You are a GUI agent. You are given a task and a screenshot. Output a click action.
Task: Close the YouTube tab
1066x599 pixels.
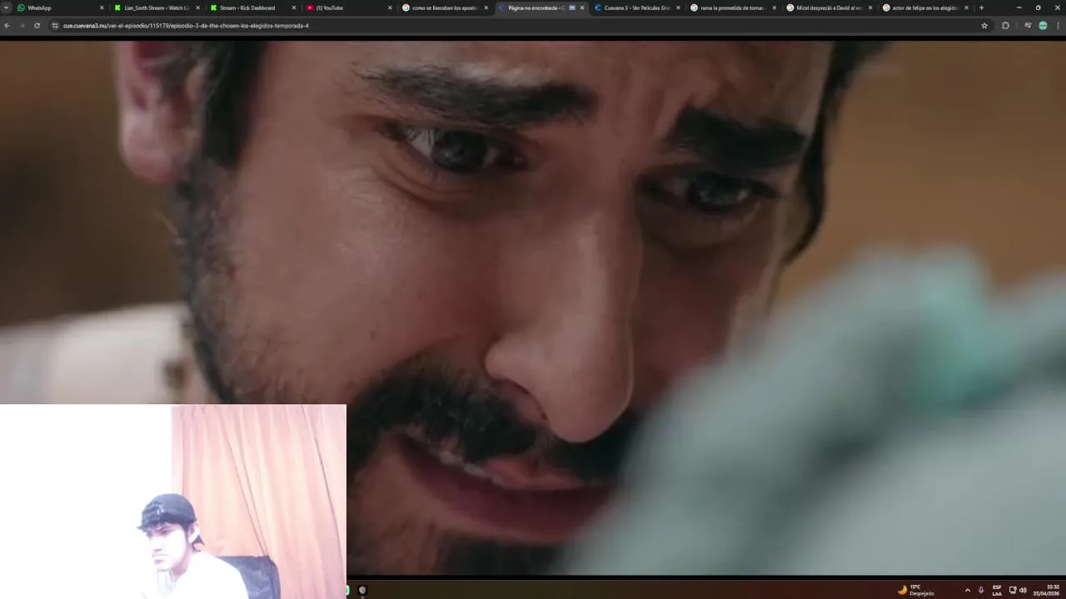(390, 7)
